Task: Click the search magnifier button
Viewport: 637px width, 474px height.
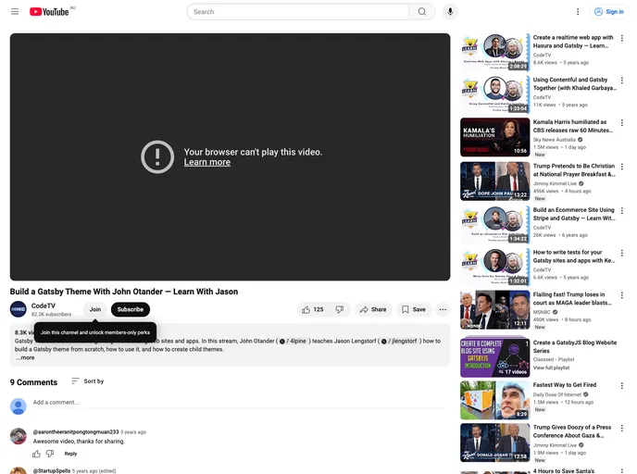Action: [x=422, y=12]
